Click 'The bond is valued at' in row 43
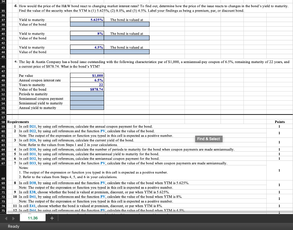This screenshot has width=293, height=230. [126, 47]
